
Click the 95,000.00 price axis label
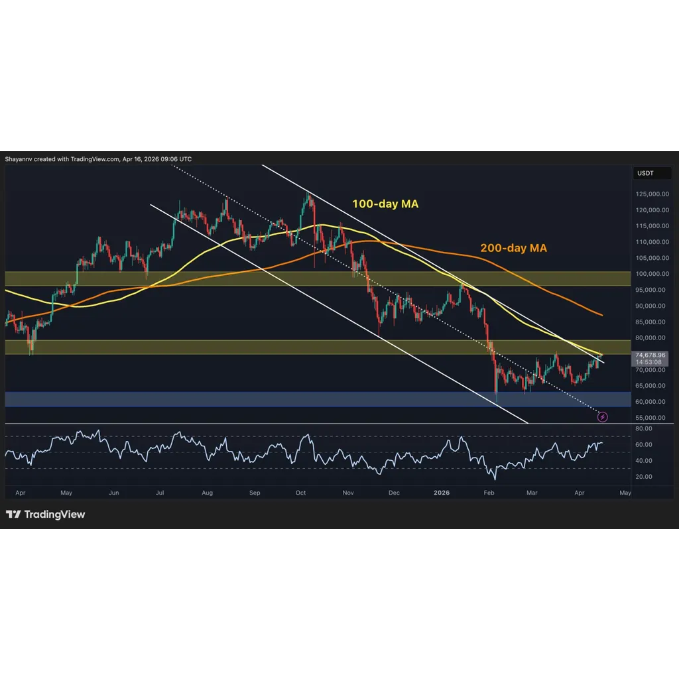(650, 290)
